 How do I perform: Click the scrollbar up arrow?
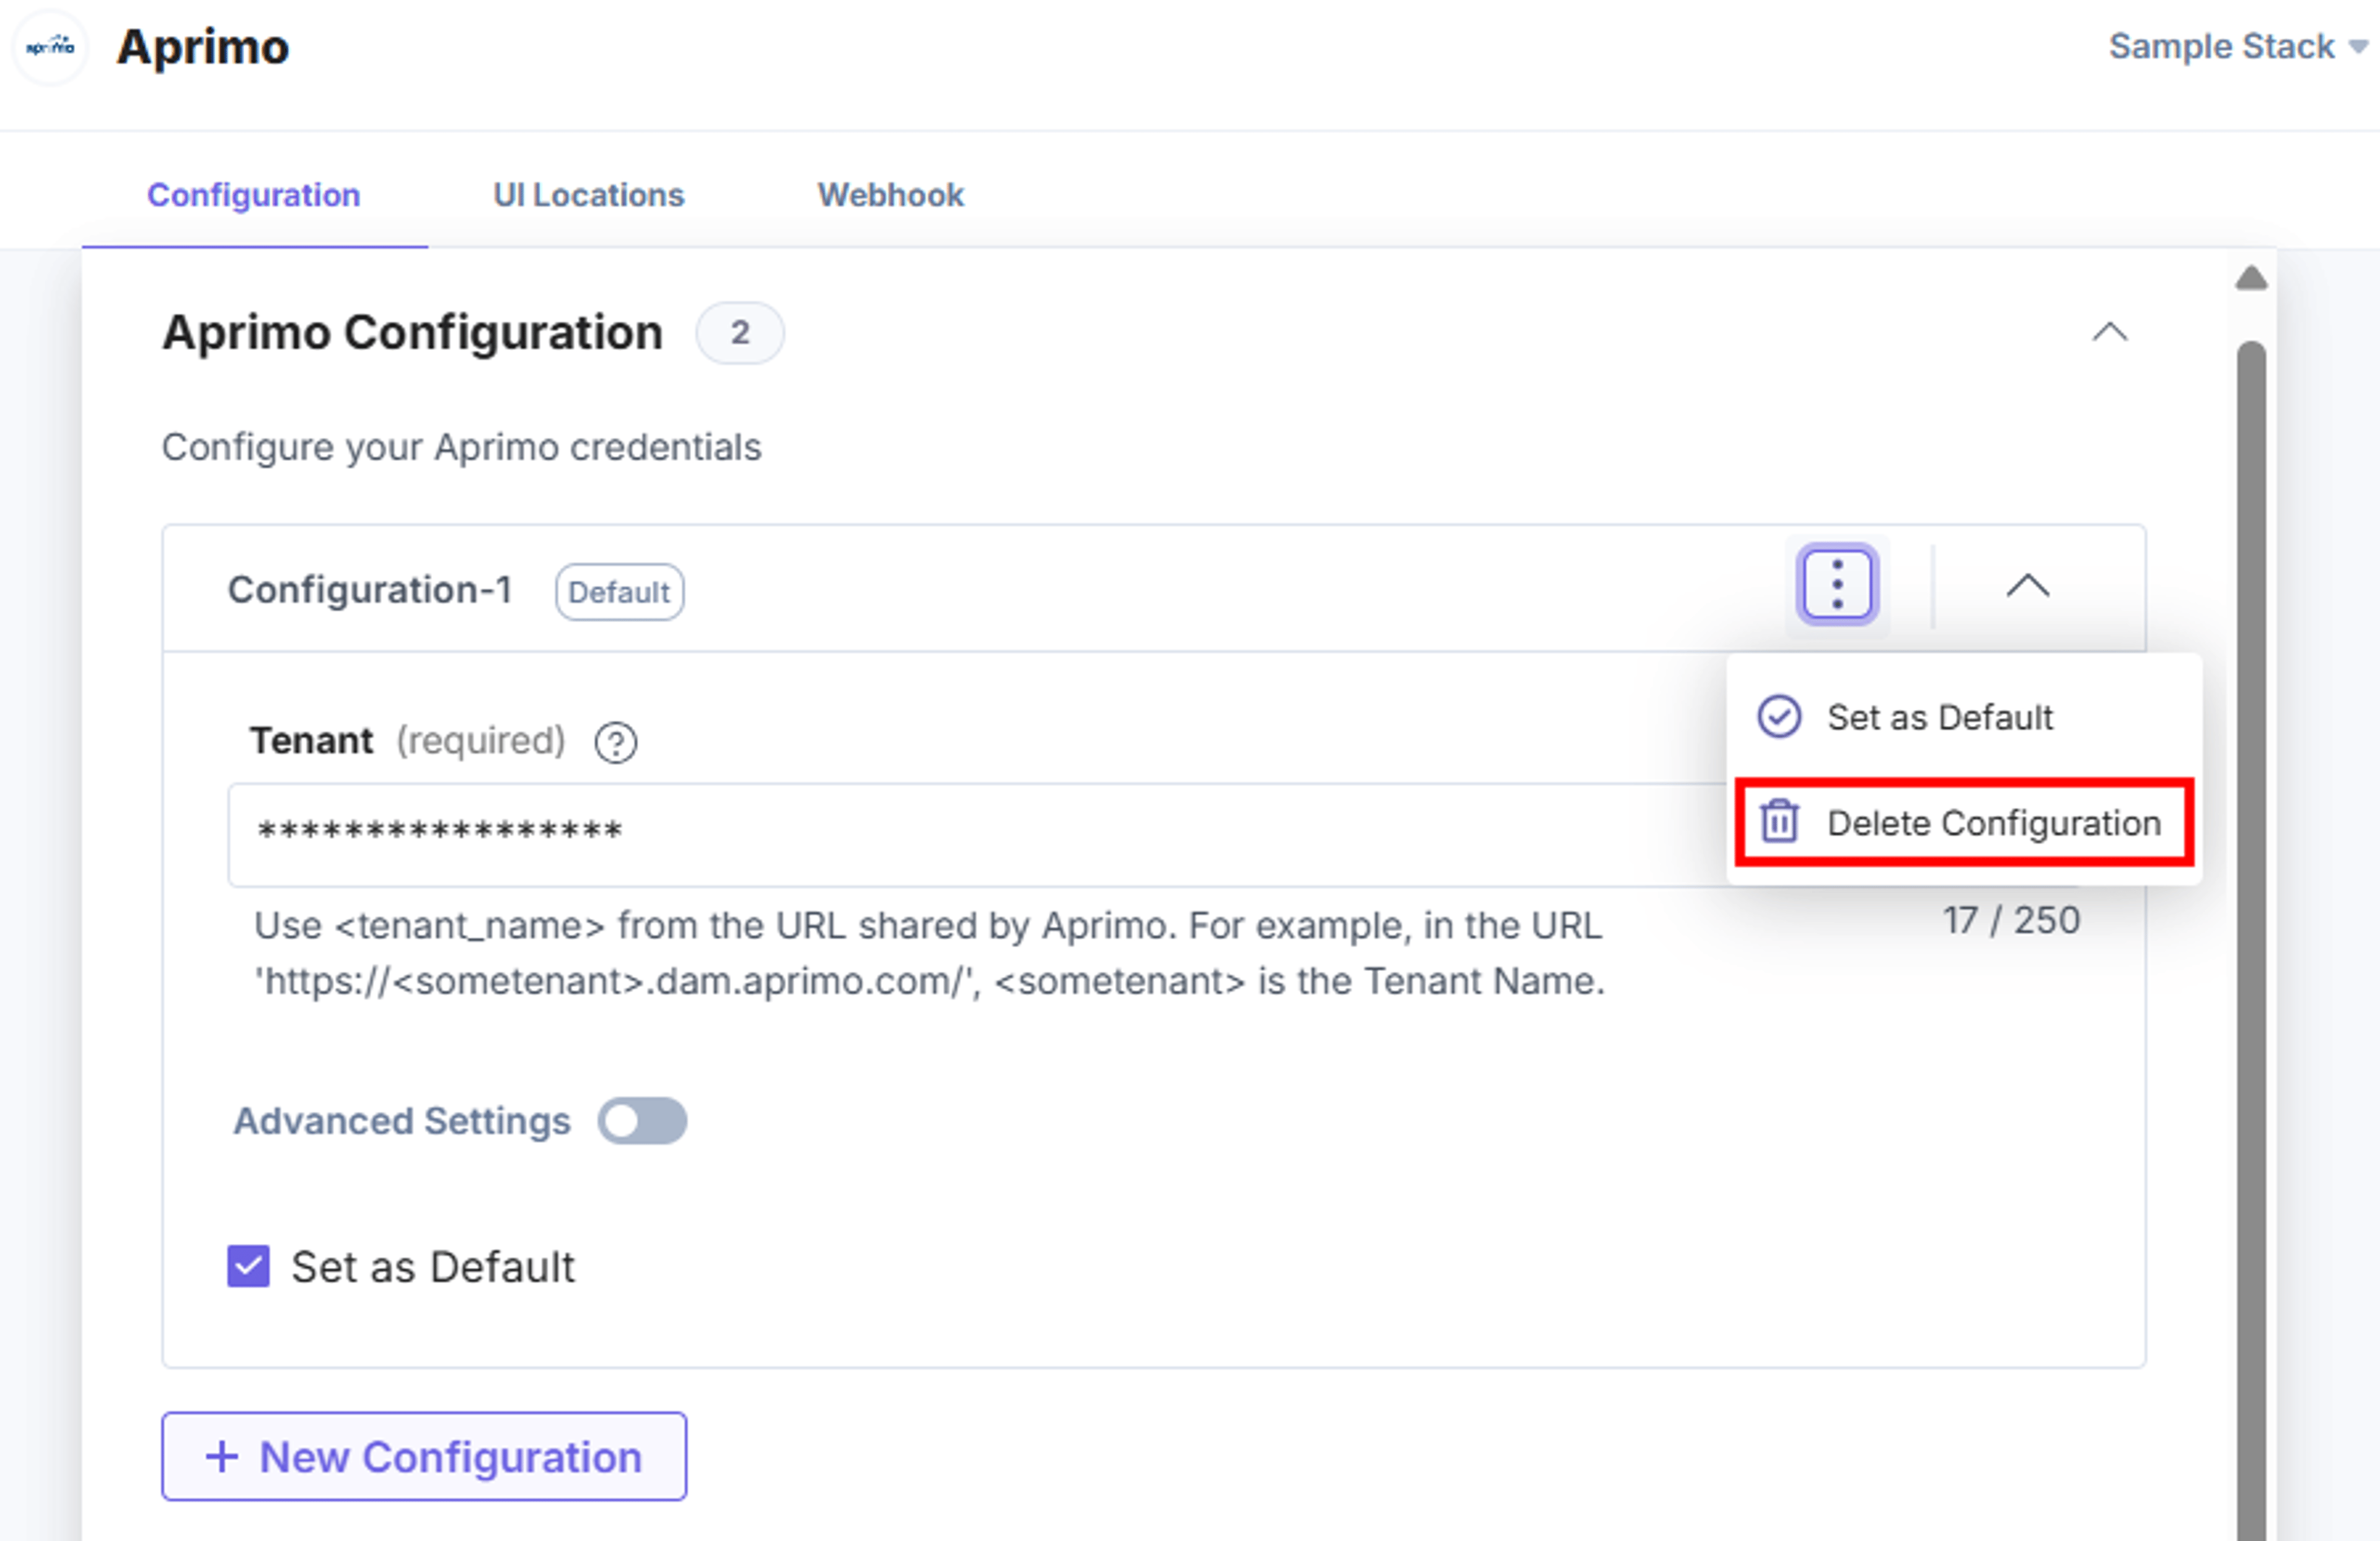coord(2251,278)
